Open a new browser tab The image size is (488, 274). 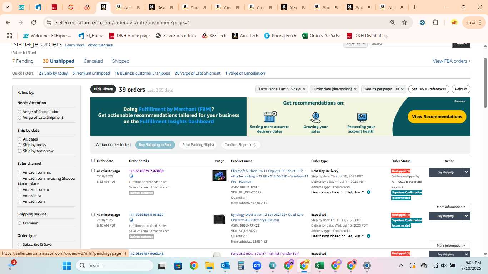tap(414, 7)
